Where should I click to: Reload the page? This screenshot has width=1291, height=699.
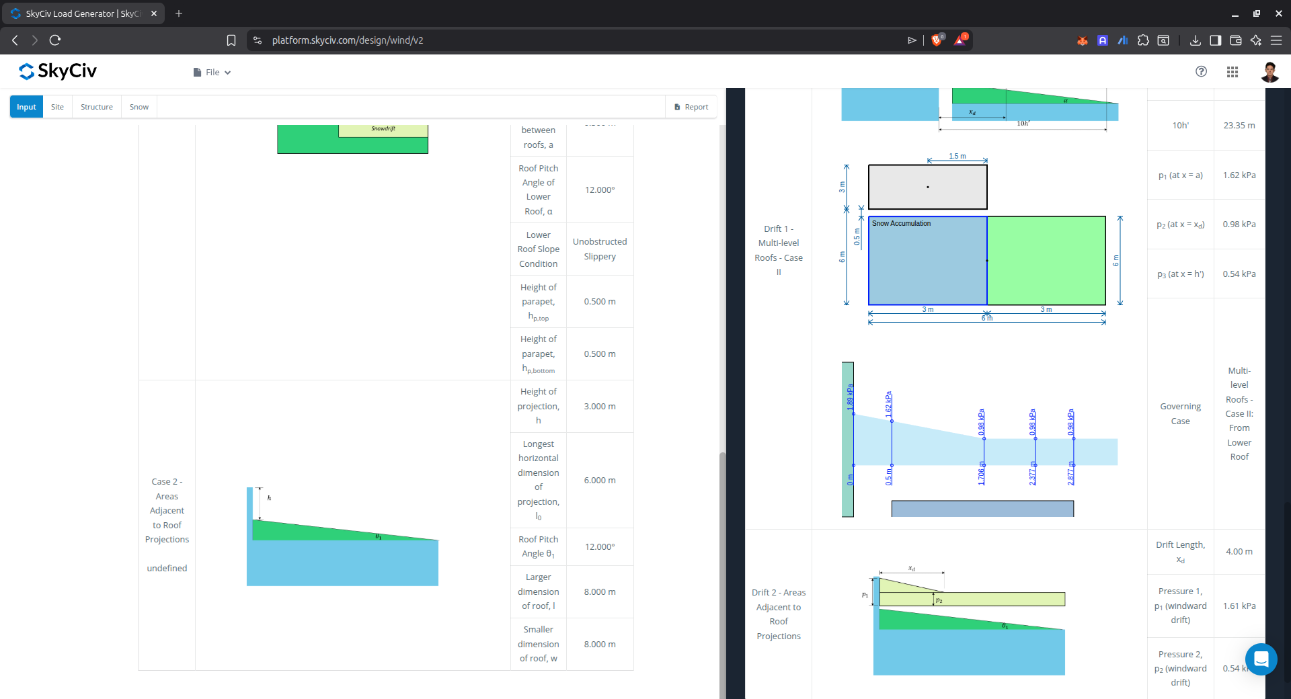pos(55,40)
